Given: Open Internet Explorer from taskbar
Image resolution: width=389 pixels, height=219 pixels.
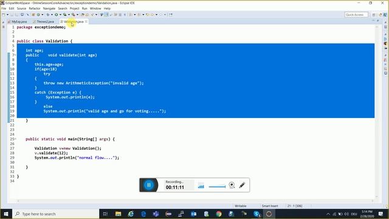Looking at the screenshot, I should tap(131, 214).
